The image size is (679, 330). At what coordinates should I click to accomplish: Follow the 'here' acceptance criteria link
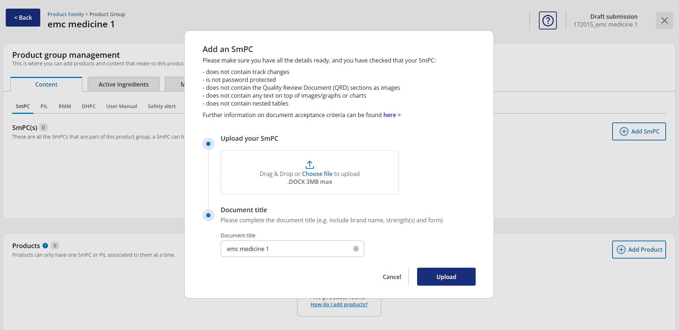click(x=392, y=115)
